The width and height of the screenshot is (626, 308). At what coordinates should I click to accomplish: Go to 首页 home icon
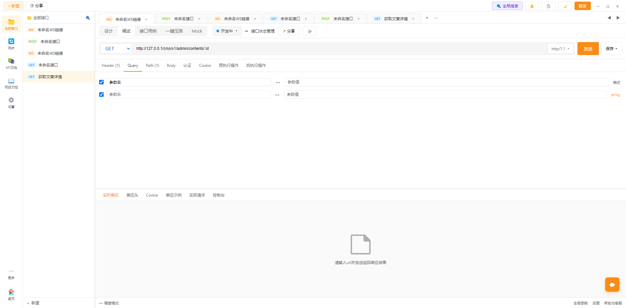pyautogui.click(x=11, y=294)
